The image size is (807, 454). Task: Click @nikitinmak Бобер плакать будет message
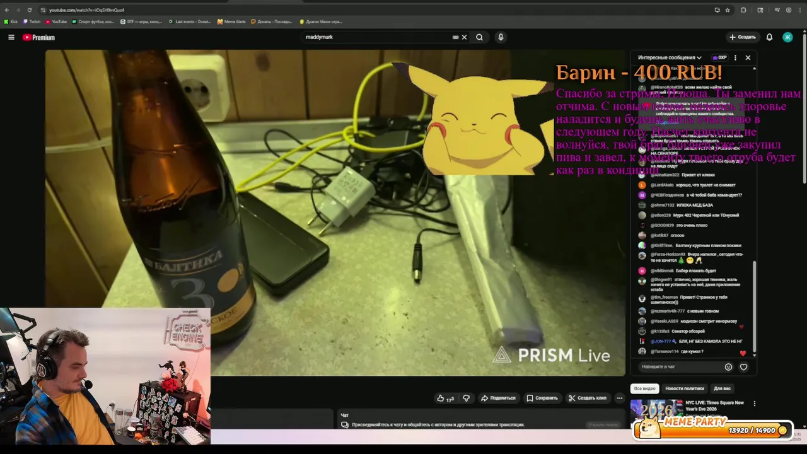[x=678, y=271]
